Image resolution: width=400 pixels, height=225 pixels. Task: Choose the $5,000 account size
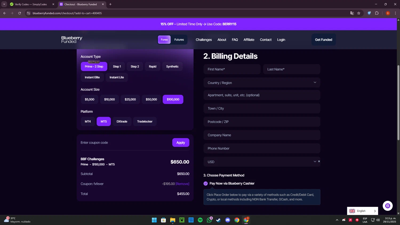pyautogui.click(x=90, y=99)
